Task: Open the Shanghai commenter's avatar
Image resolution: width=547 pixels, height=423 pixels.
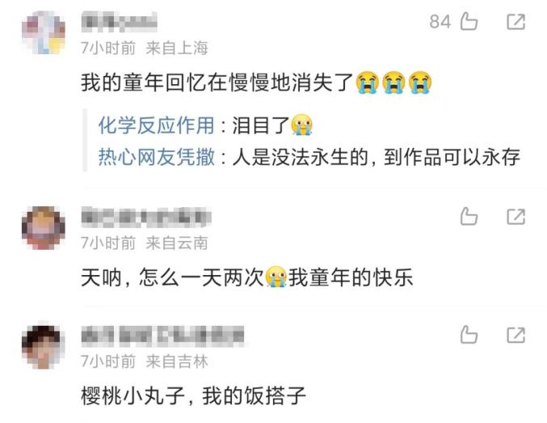Action: tap(44, 32)
